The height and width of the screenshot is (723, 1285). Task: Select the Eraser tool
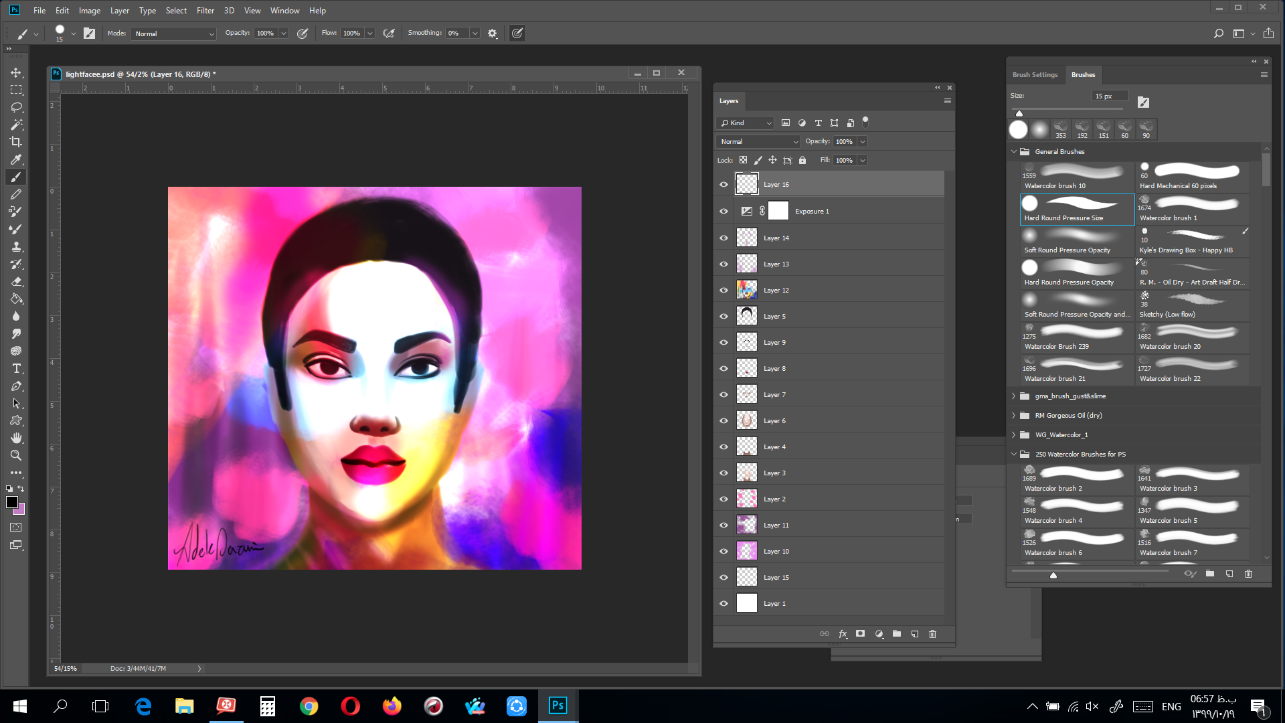tap(16, 281)
